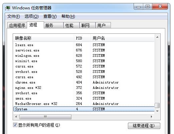Select svchost.exe with PID 356
This screenshot has height=134, width=174.
84,93
